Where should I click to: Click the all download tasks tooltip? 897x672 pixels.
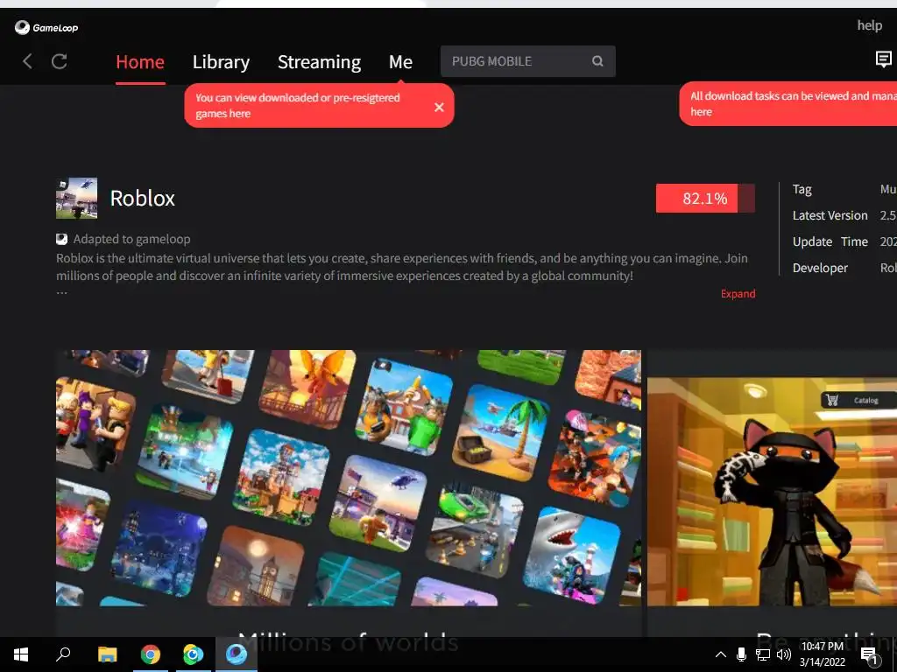tap(788, 104)
